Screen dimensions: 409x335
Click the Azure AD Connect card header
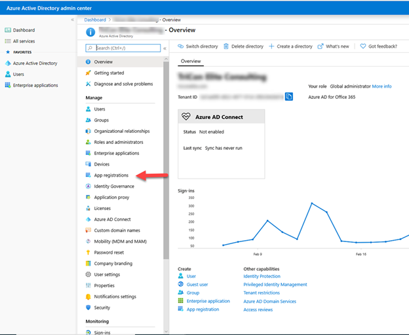[x=221, y=117]
